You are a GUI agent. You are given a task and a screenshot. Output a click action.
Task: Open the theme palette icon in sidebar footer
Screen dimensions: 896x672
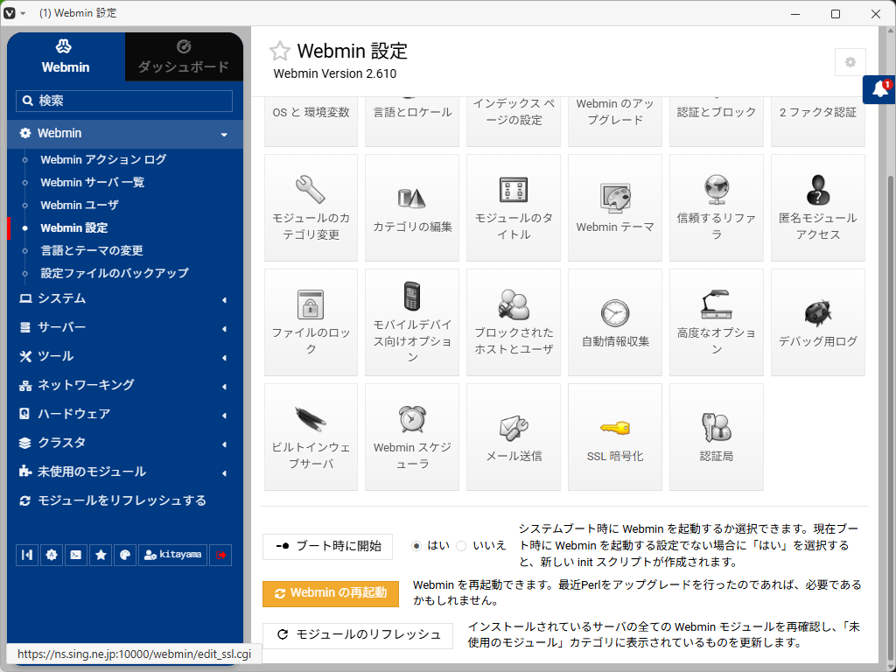125,555
